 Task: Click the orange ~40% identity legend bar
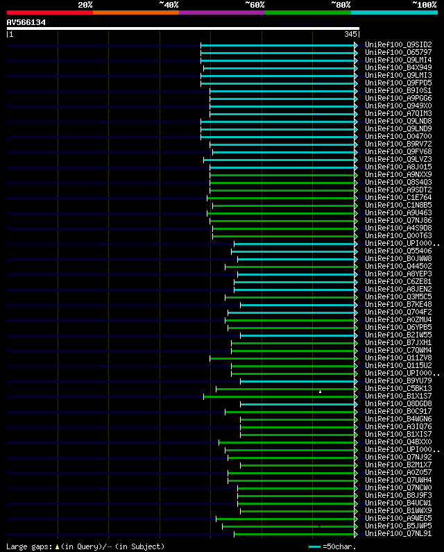click(136, 12)
